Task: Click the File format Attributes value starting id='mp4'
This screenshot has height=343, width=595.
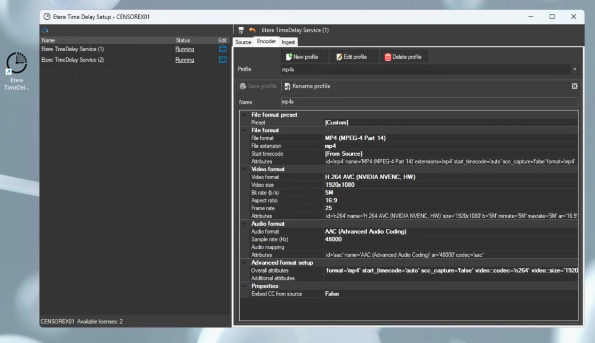Action: 450,162
